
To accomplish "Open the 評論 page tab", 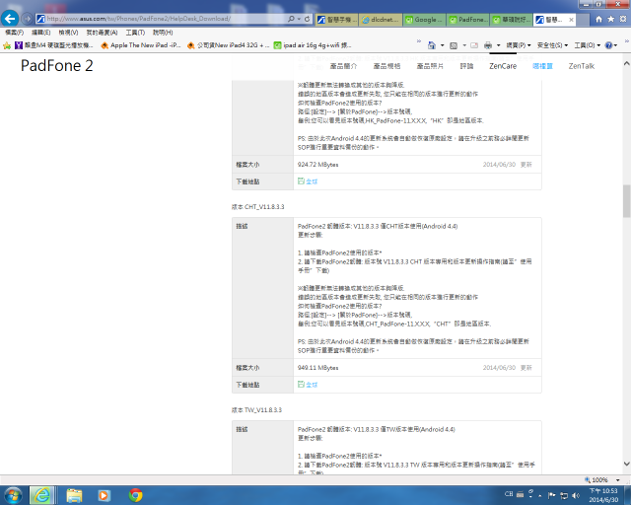I will coord(466,66).
